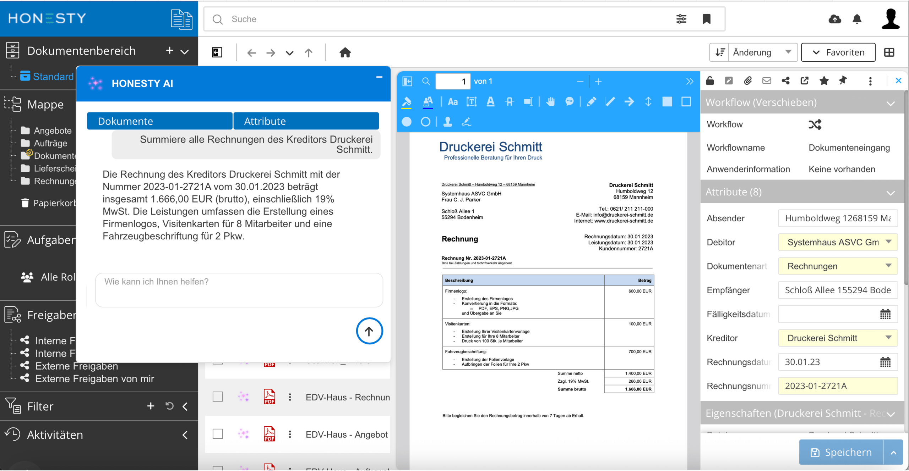Click the bookmark icon in search bar
This screenshot has height=471, width=909.
click(x=706, y=19)
